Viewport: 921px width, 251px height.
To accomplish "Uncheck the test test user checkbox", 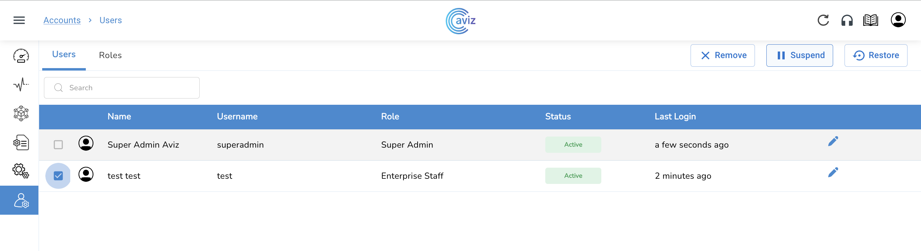I will coord(58,176).
